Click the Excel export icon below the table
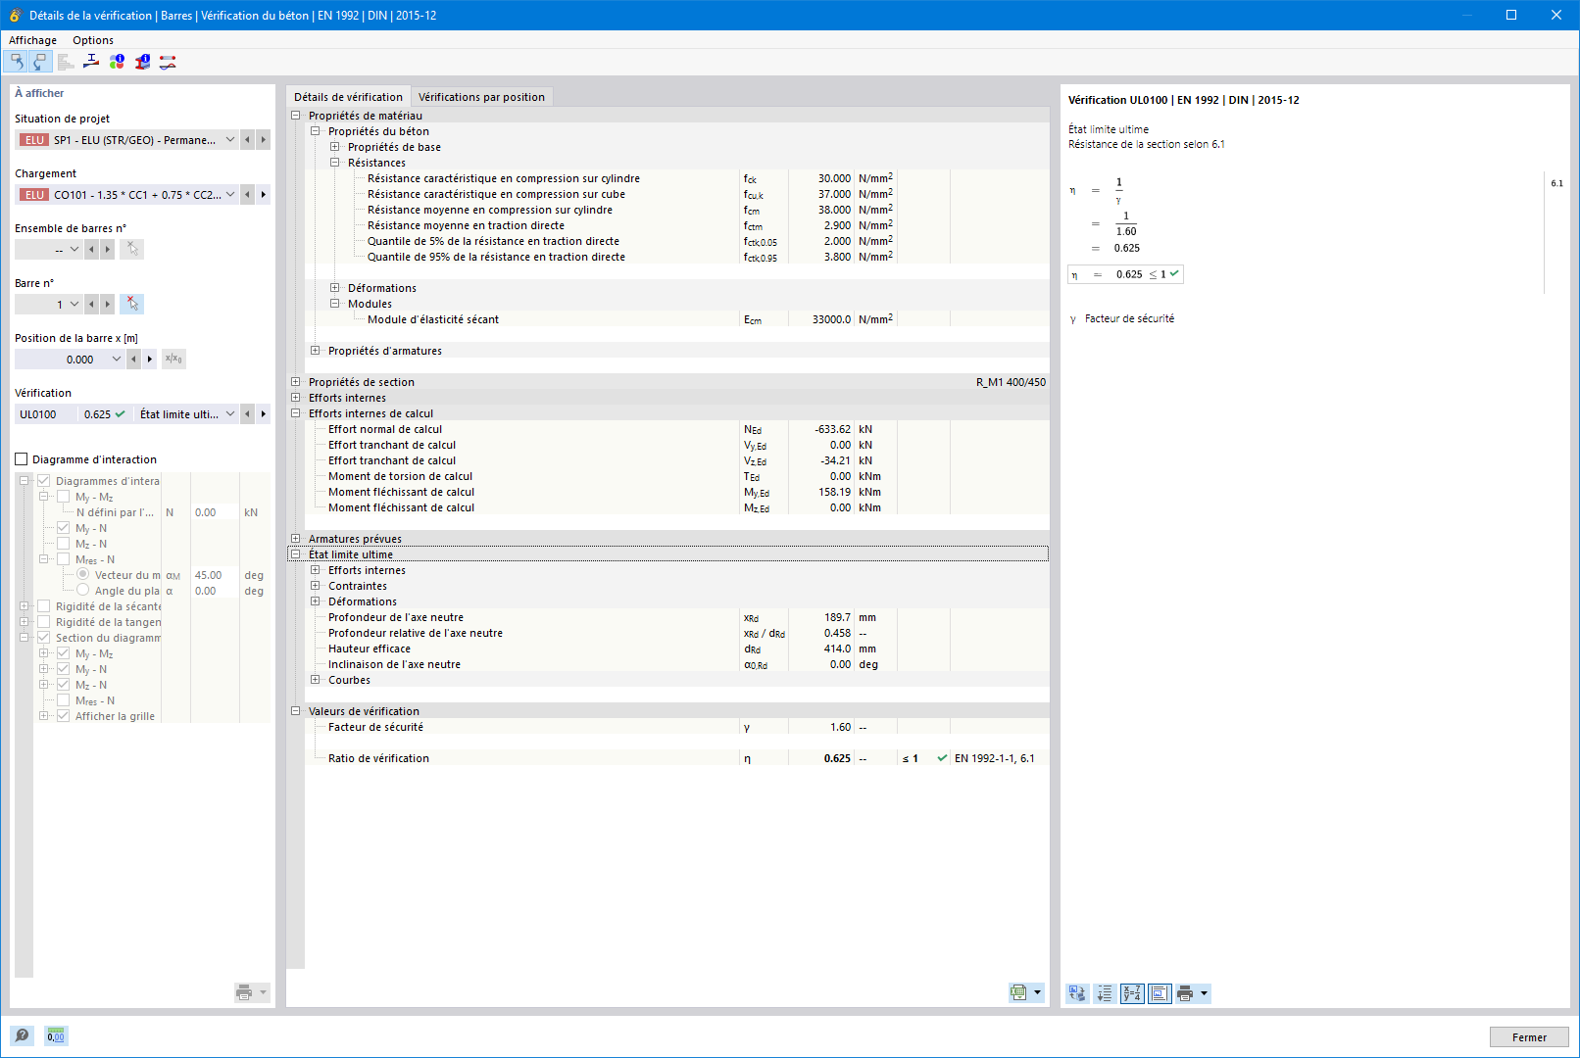 pyautogui.click(x=1019, y=993)
